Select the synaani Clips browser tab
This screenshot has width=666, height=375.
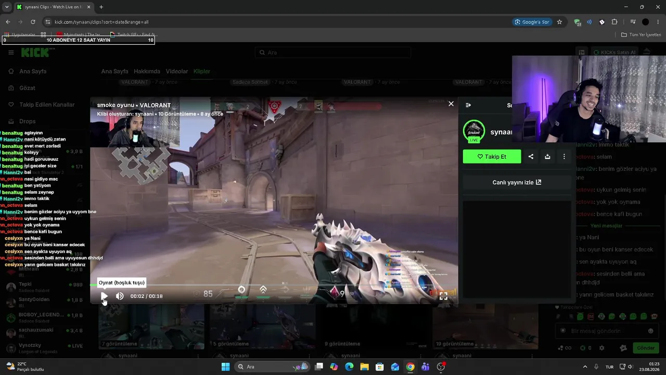tap(54, 7)
